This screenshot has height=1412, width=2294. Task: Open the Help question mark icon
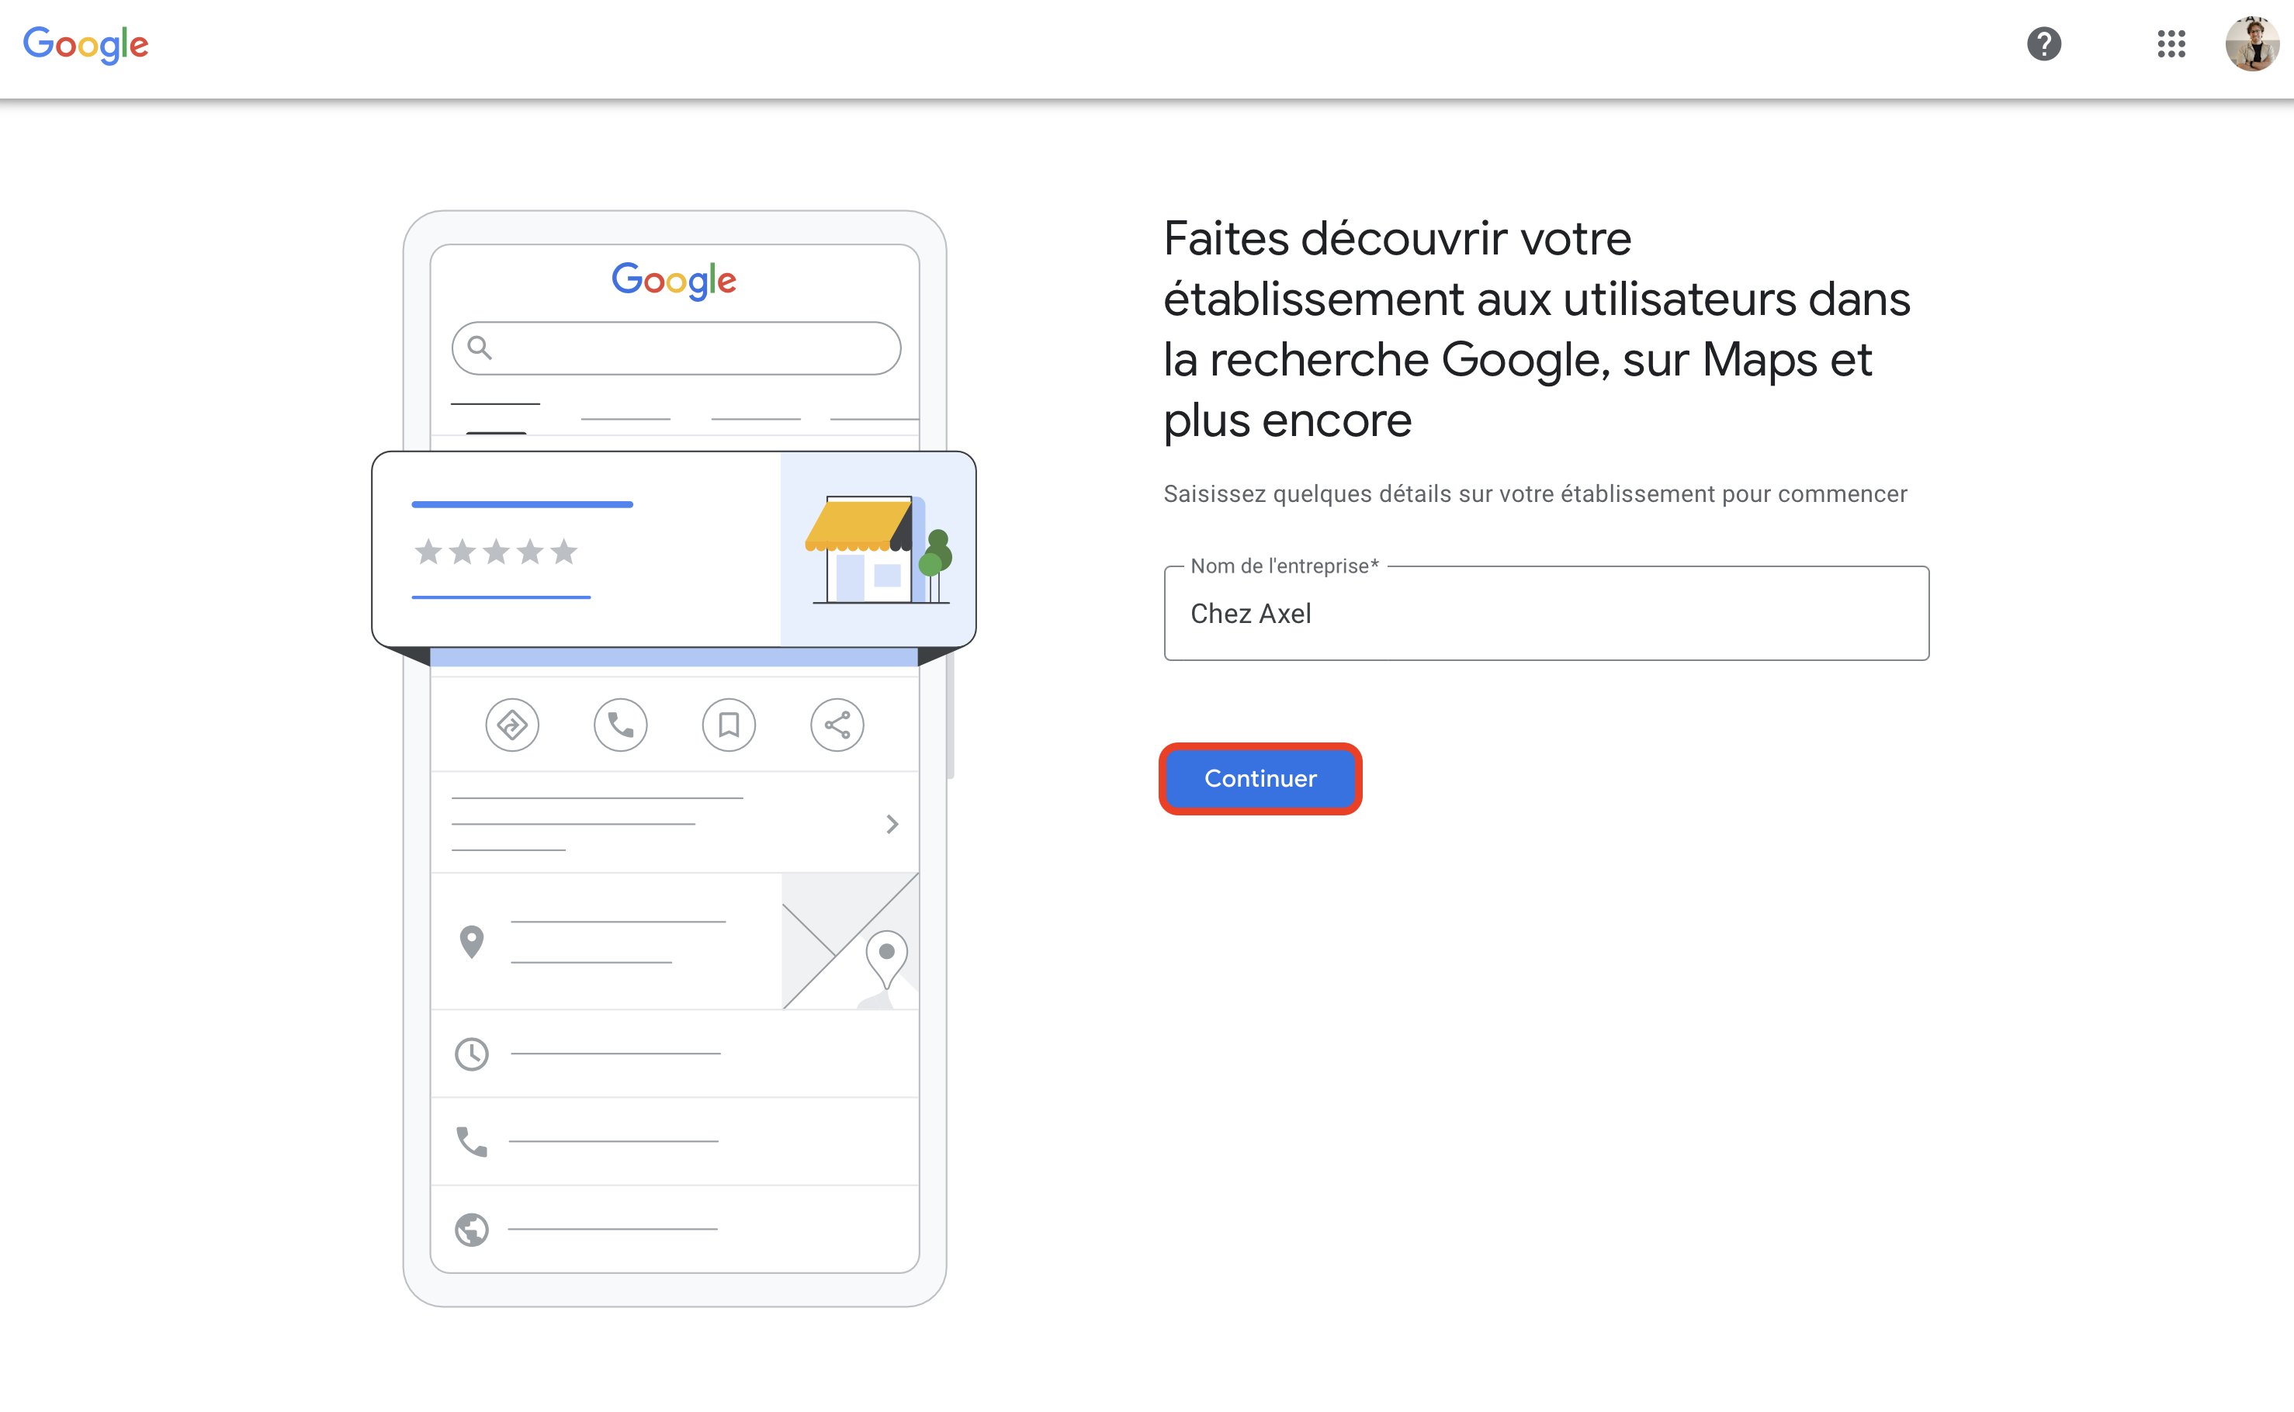2043,44
